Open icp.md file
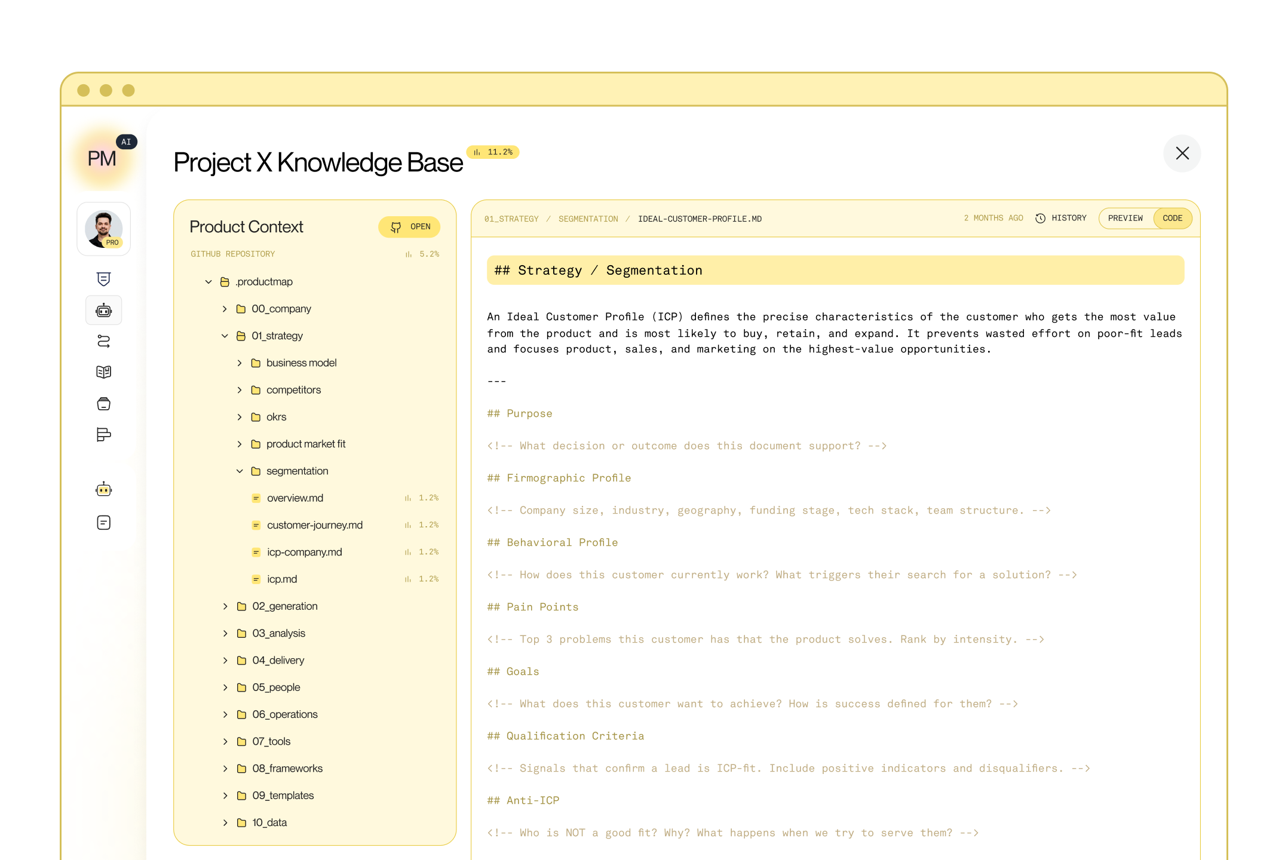The width and height of the screenshot is (1288, 860). click(x=282, y=579)
